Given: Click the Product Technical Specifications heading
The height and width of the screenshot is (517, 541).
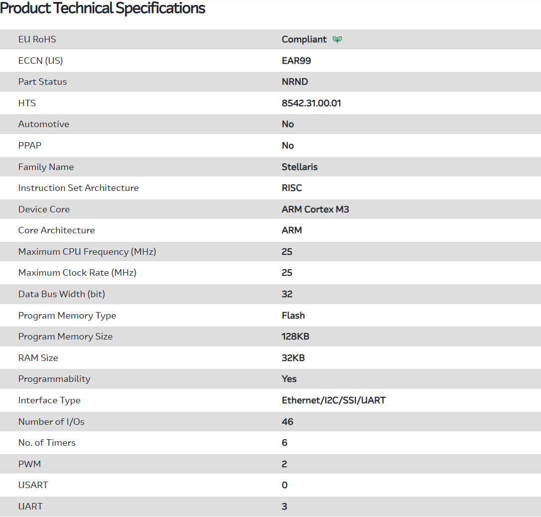Looking at the screenshot, I should (103, 8).
